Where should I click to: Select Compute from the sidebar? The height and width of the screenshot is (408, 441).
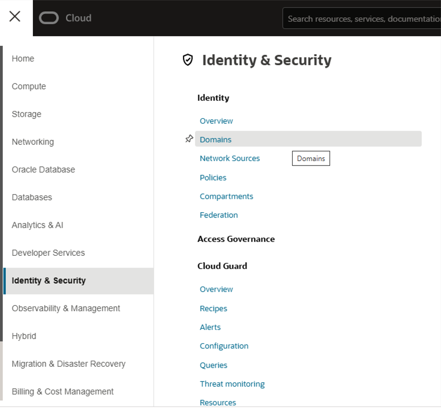coord(28,86)
